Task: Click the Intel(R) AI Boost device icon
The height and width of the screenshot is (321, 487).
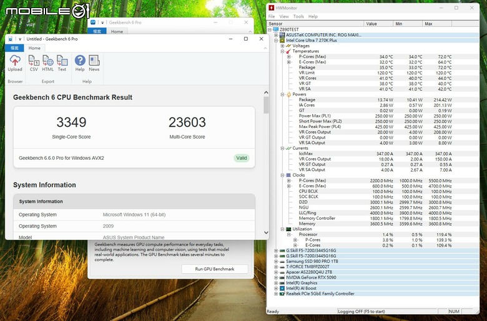Action: (282, 289)
